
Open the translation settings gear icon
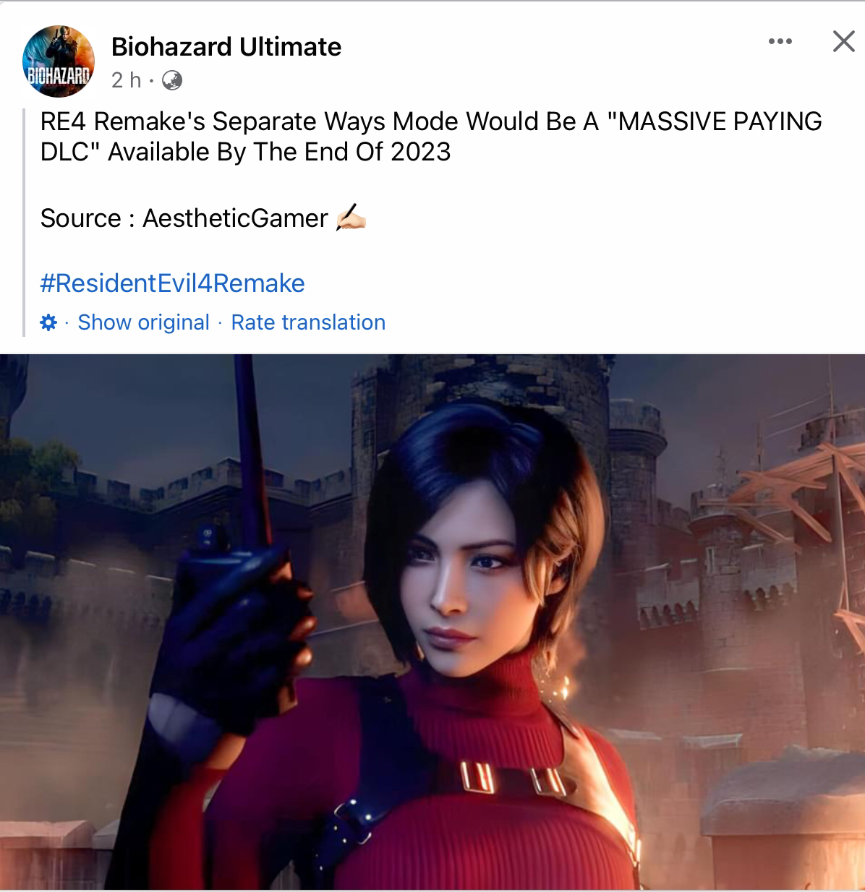[48, 322]
